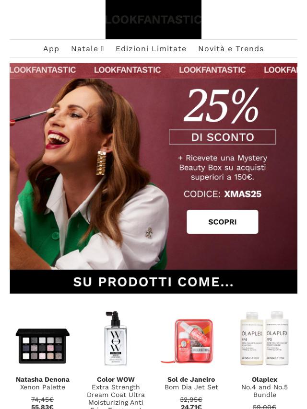
Task: Open the Sol de Janeiro set image
Action: 191,341
